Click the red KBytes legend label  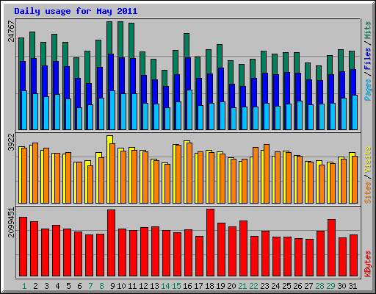point(367,264)
